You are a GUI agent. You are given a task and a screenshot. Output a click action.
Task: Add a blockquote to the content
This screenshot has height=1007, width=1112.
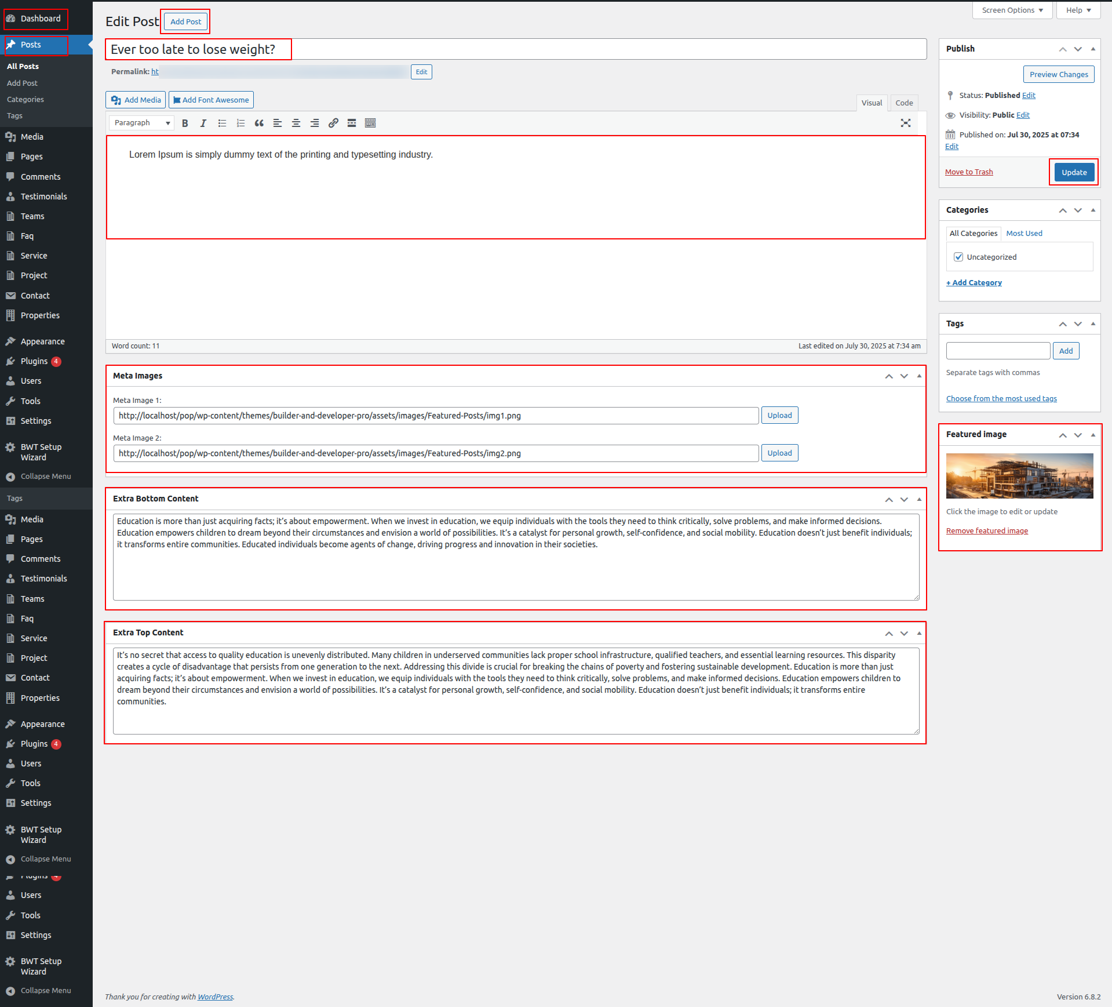259,123
